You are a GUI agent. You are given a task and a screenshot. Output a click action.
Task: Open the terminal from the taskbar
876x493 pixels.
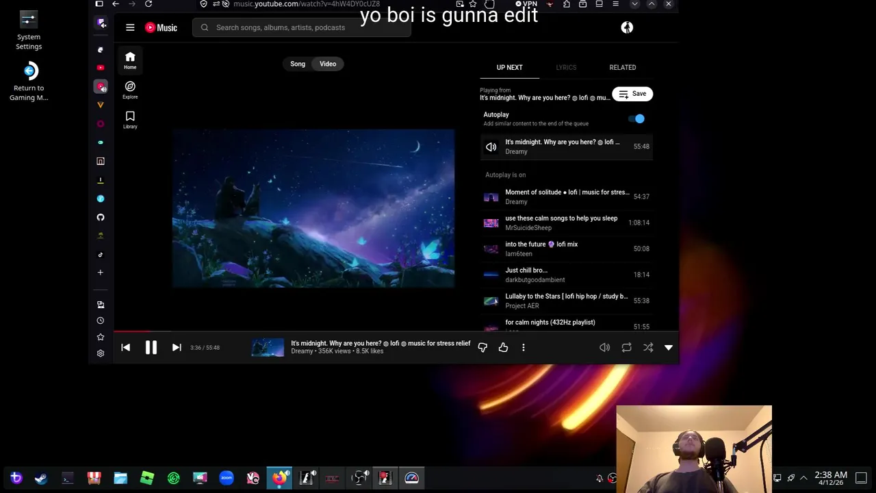pyautogui.click(x=67, y=478)
